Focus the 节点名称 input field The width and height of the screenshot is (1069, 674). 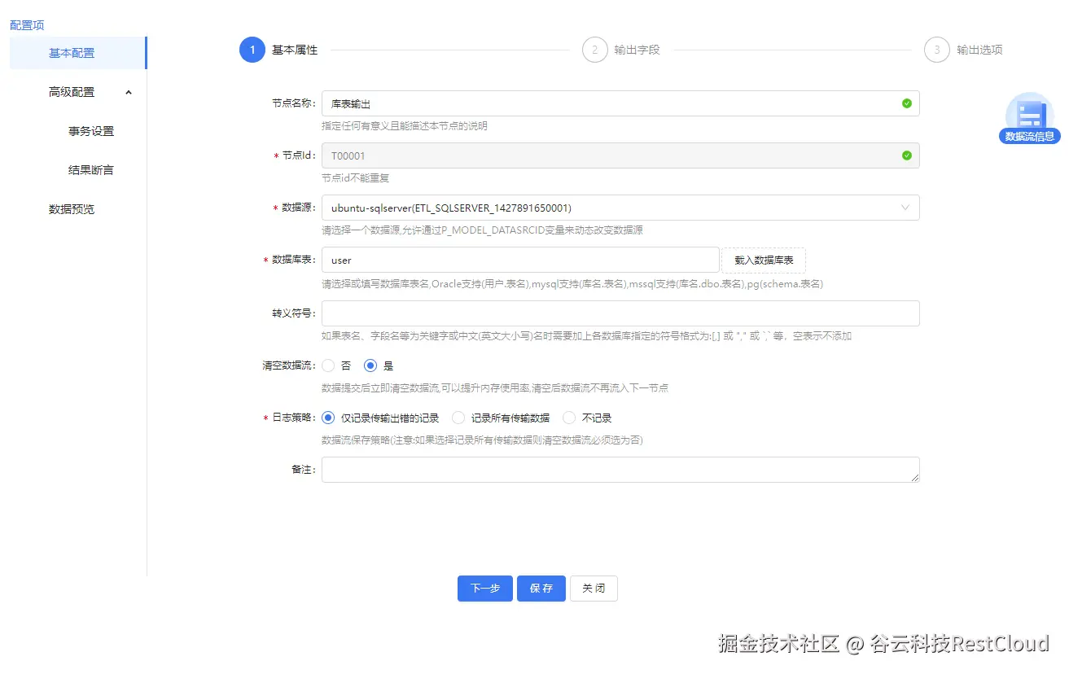(620, 103)
